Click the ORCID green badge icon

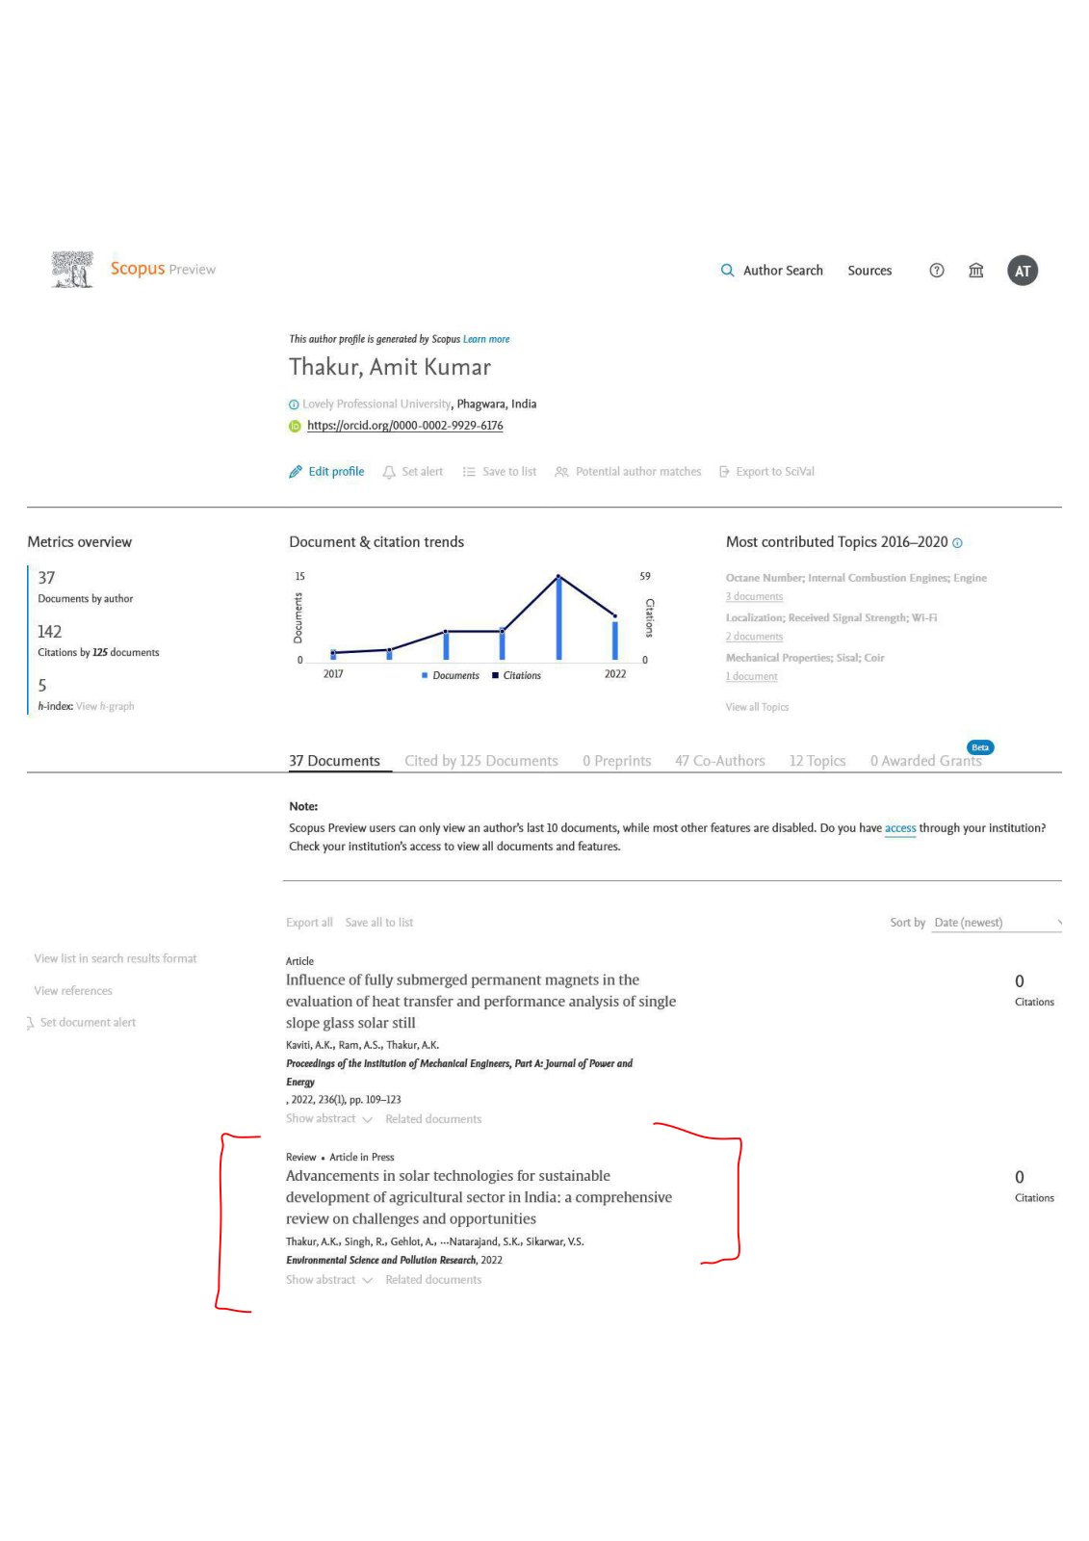coord(296,426)
